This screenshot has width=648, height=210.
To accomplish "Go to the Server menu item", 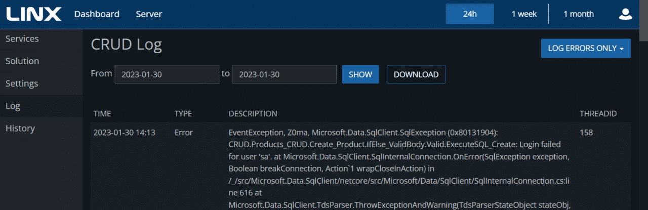I will coord(149,14).
